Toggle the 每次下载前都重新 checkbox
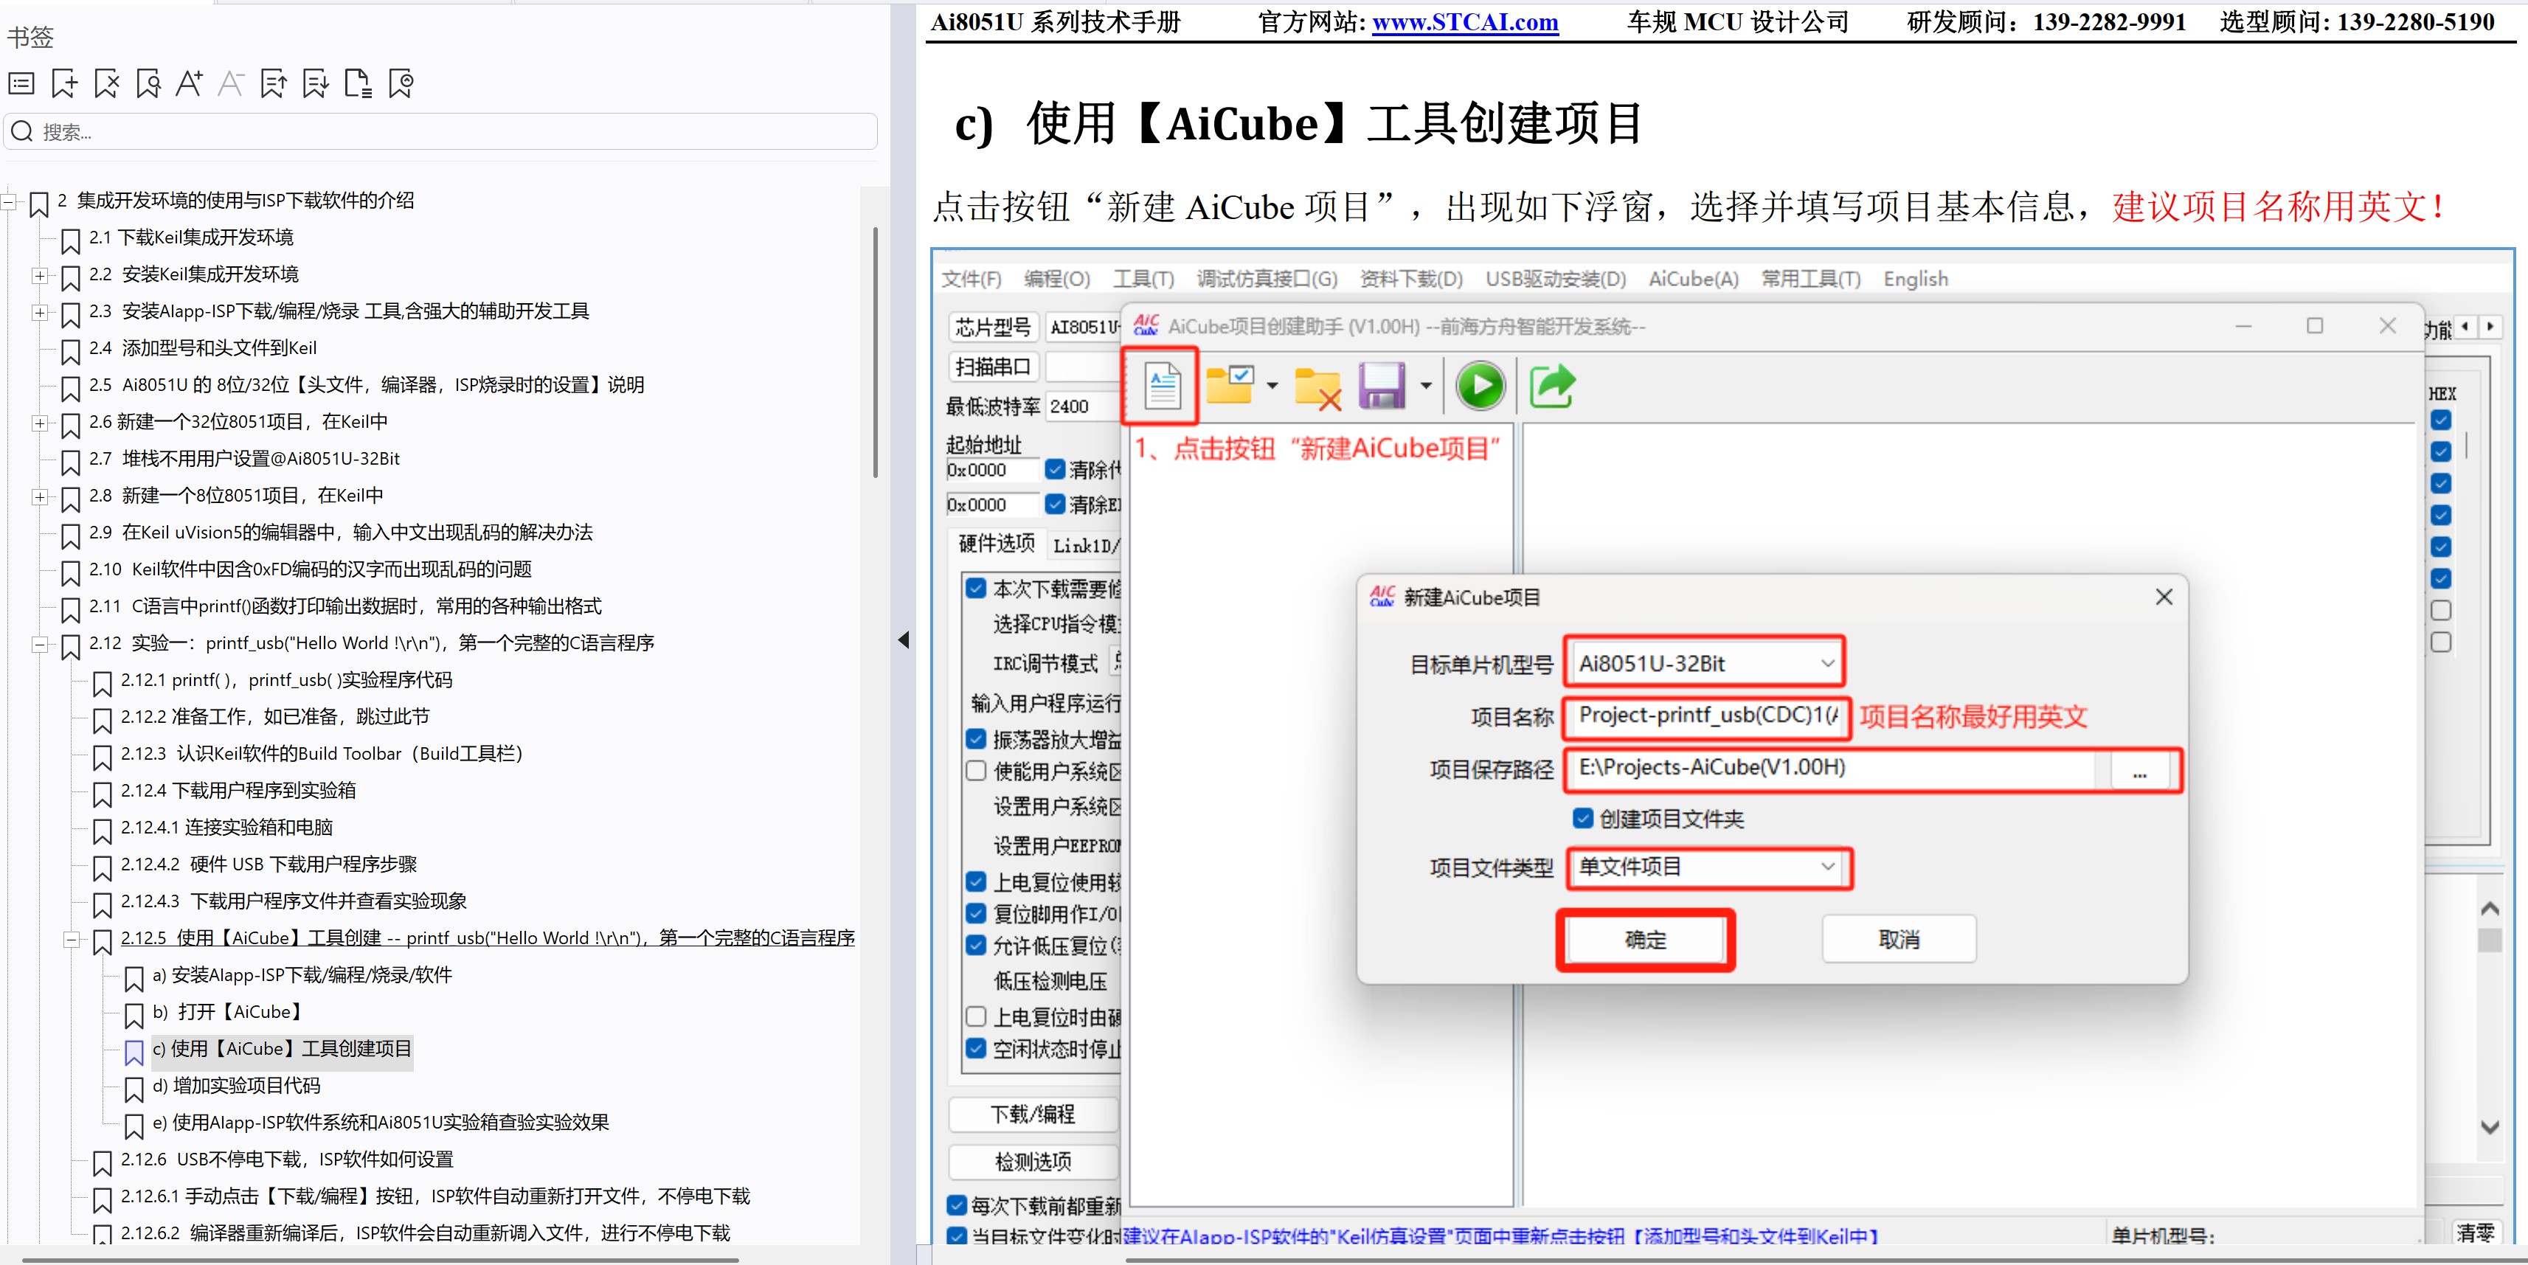The width and height of the screenshot is (2528, 1265). pos(957,1205)
